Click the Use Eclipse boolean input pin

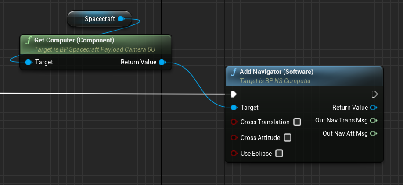(x=234, y=154)
